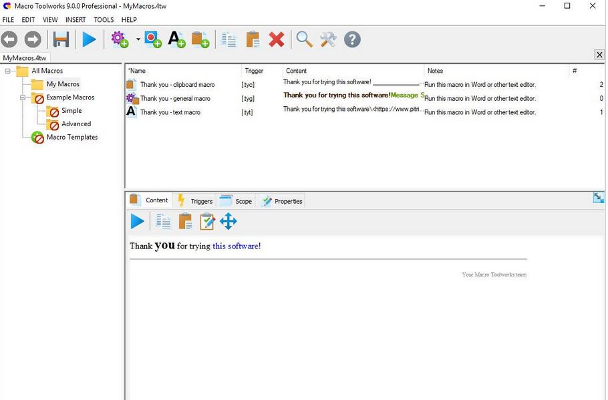Click the [tyg] trigger cell
This screenshot has width=608, height=400.
(x=248, y=98)
